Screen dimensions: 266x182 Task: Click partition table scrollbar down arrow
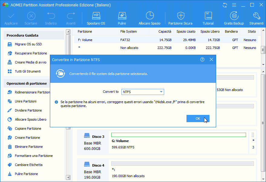(263, 65)
